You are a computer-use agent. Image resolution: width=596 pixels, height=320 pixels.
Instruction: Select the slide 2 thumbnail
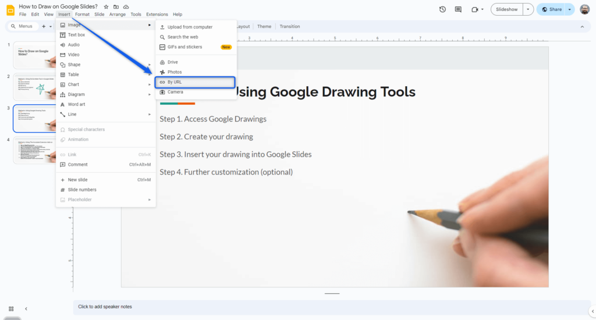point(37,87)
